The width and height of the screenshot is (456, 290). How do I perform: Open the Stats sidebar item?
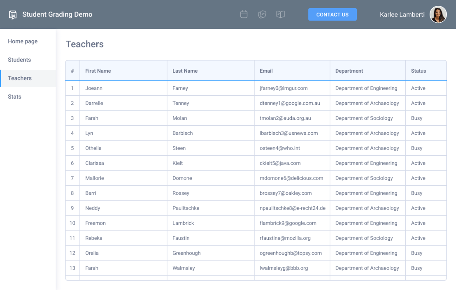click(x=14, y=97)
